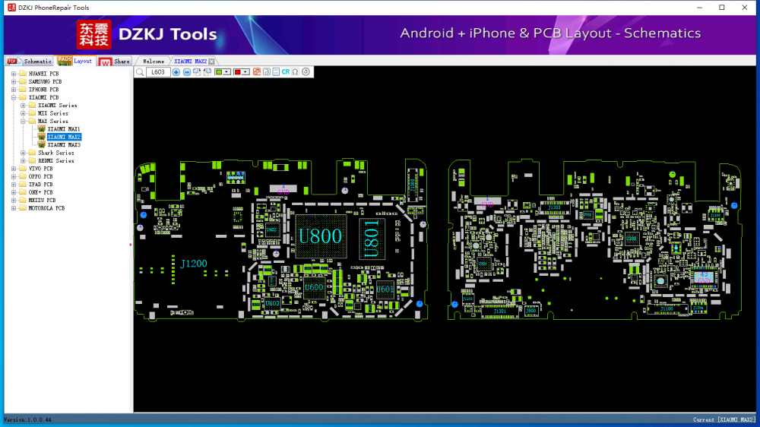This screenshot has height=427, width=760.
Task: Select XIAOMI MAX1 layout file
Action: click(64, 129)
